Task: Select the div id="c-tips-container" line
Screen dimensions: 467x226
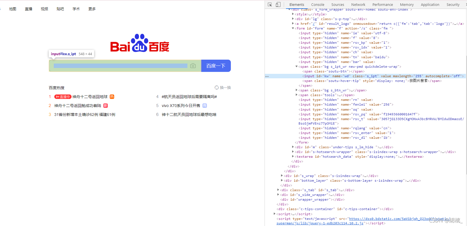Action: pyautogui.click(x=335, y=209)
